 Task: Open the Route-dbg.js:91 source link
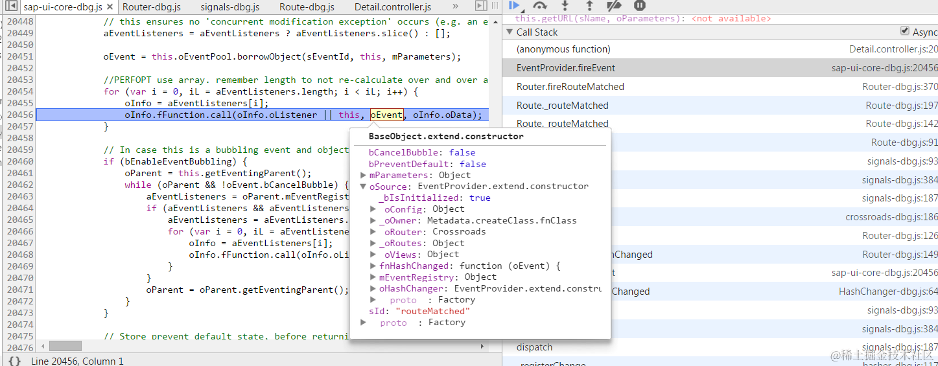(904, 143)
